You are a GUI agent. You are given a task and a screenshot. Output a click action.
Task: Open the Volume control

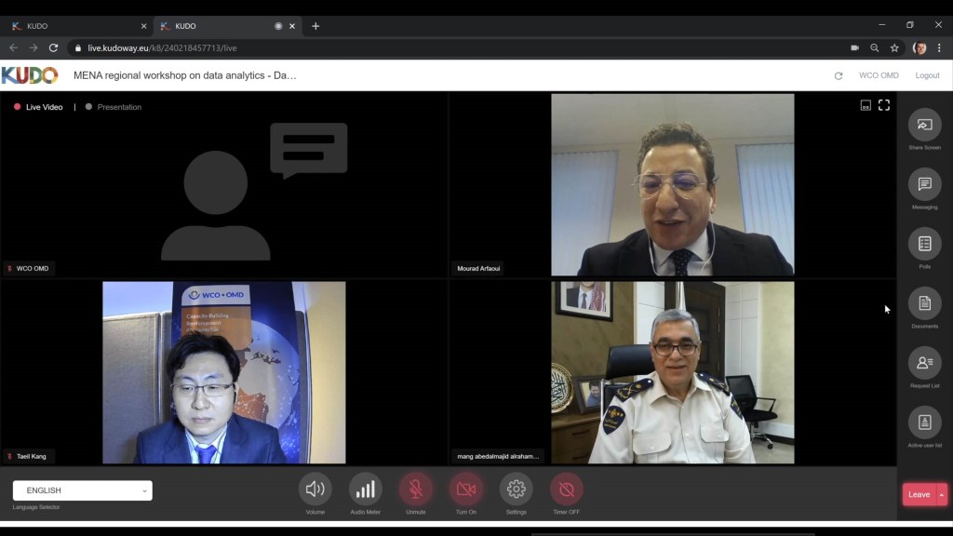pos(315,489)
